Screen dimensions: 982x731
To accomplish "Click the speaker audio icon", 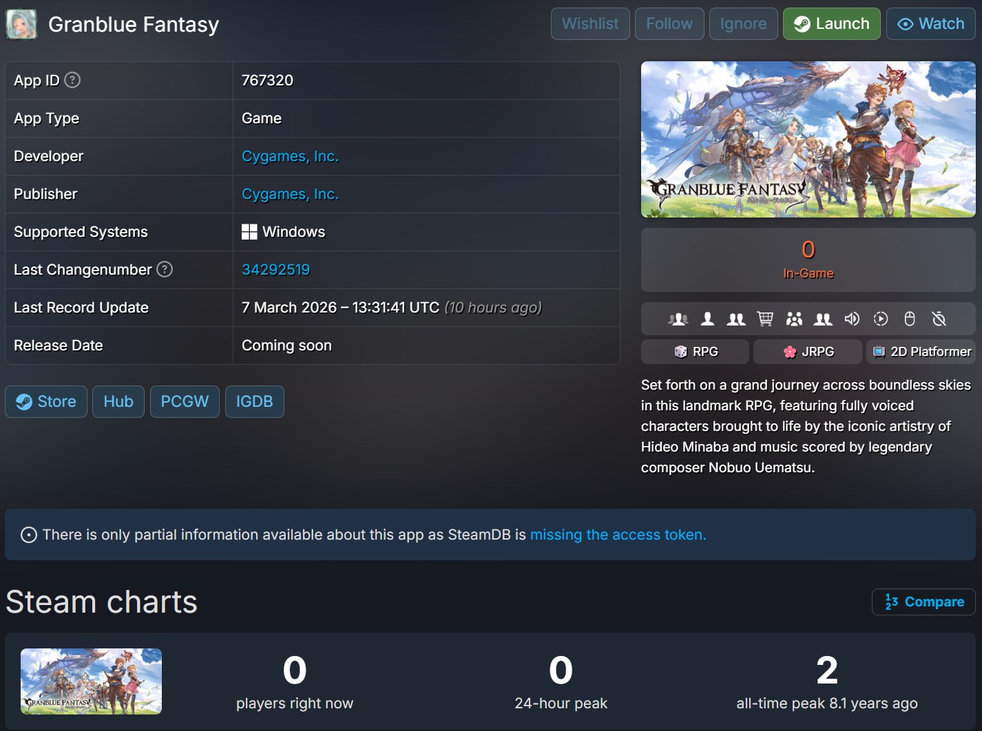I will 852,319.
